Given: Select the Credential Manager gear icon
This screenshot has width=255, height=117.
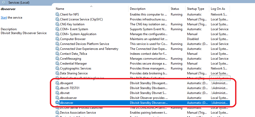Looking at the screenshot, I should point(57,63).
